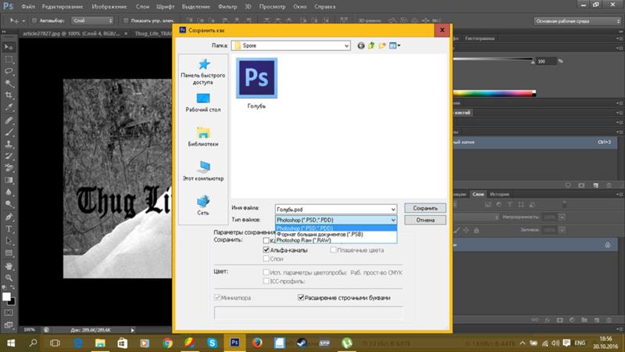Go to Панель быстрого доступа location
Viewport: 625px width, 352px height.
tap(203, 72)
